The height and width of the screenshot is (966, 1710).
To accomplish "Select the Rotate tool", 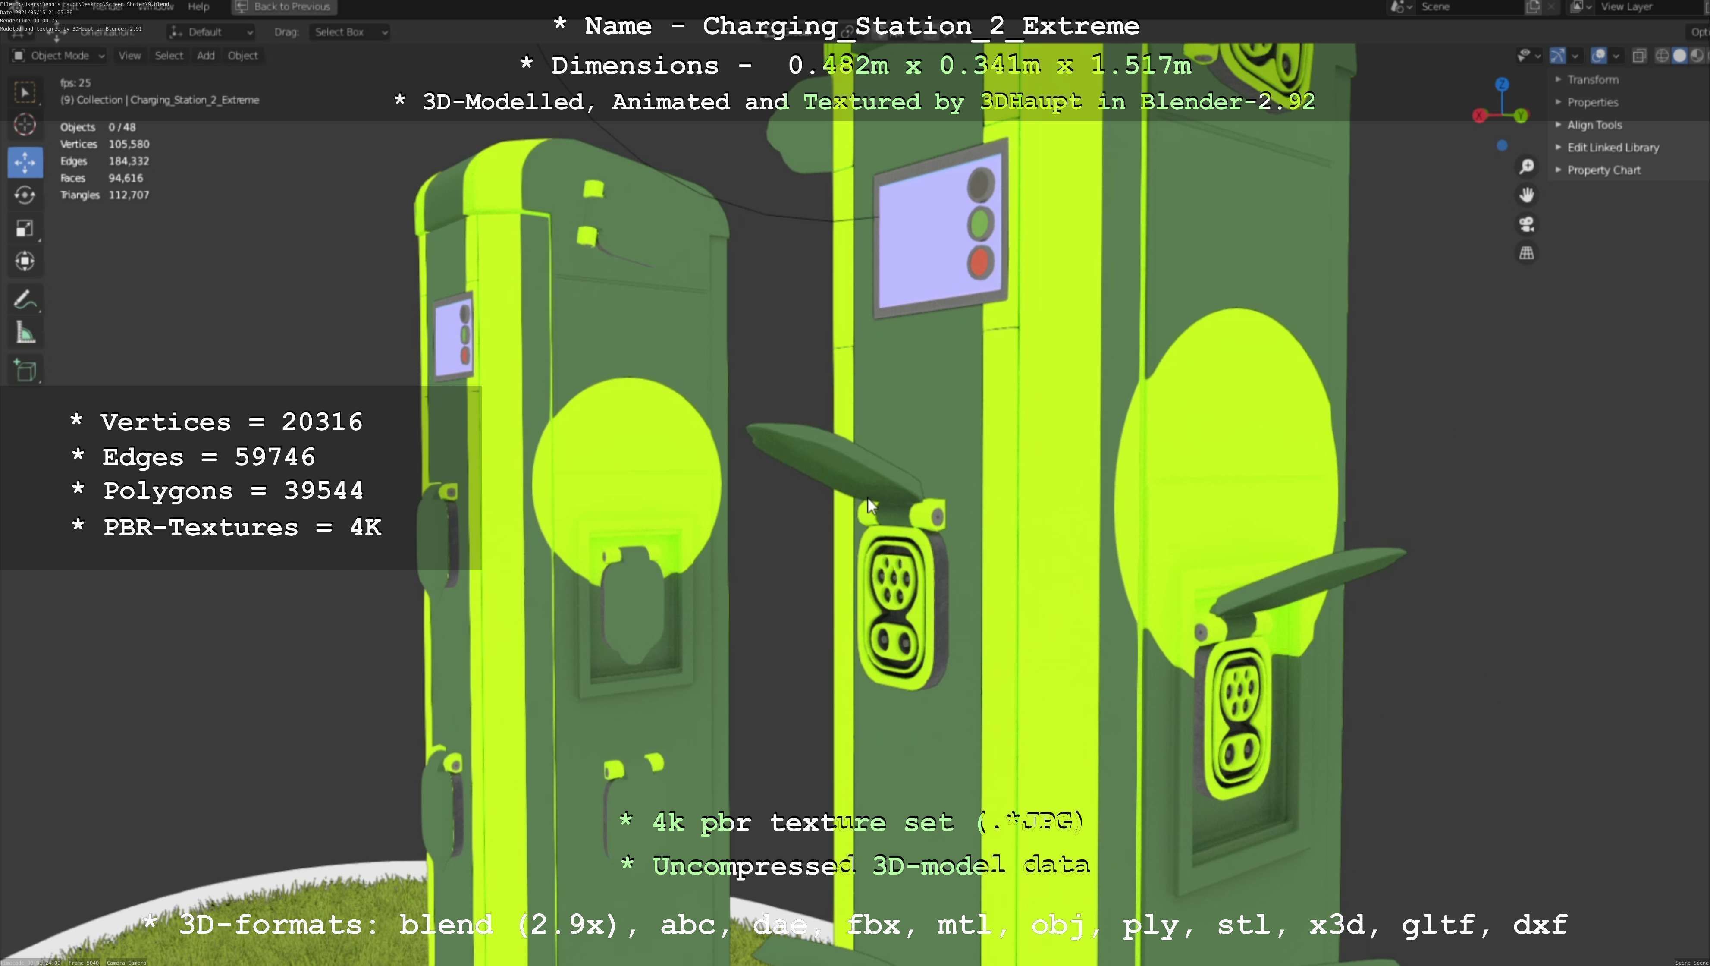I will (25, 195).
